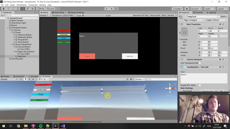
Task: Switch to the Lighting tab
Action: point(211,13)
